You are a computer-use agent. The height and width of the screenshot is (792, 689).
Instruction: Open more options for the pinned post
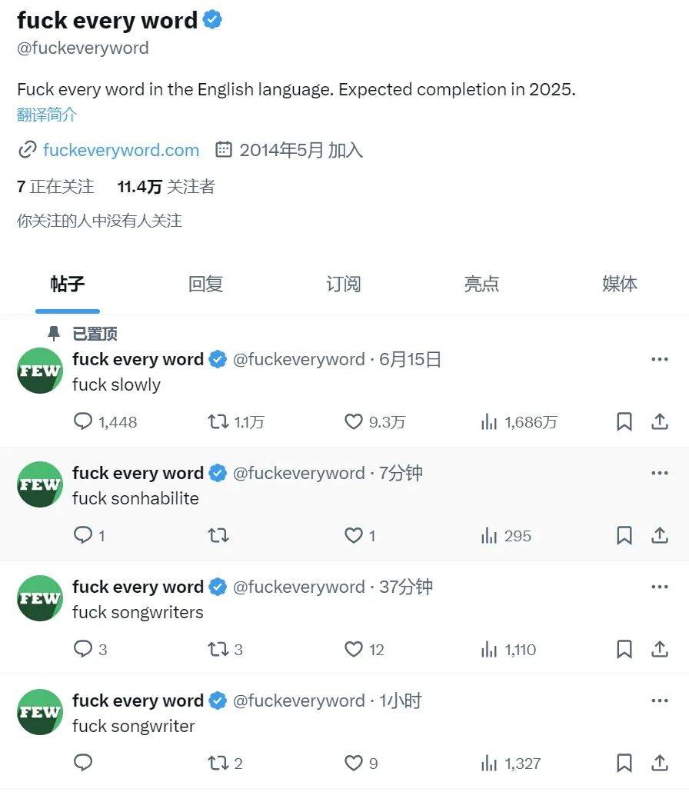coord(659,359)
